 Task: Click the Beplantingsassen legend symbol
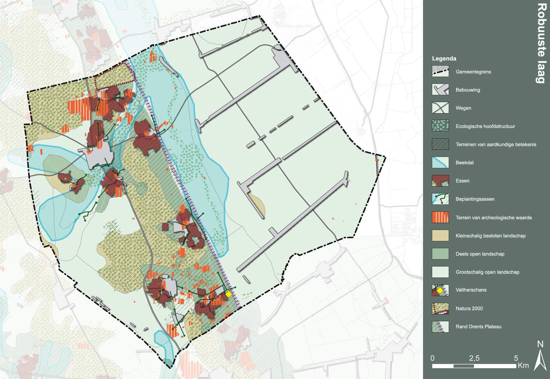440,199
